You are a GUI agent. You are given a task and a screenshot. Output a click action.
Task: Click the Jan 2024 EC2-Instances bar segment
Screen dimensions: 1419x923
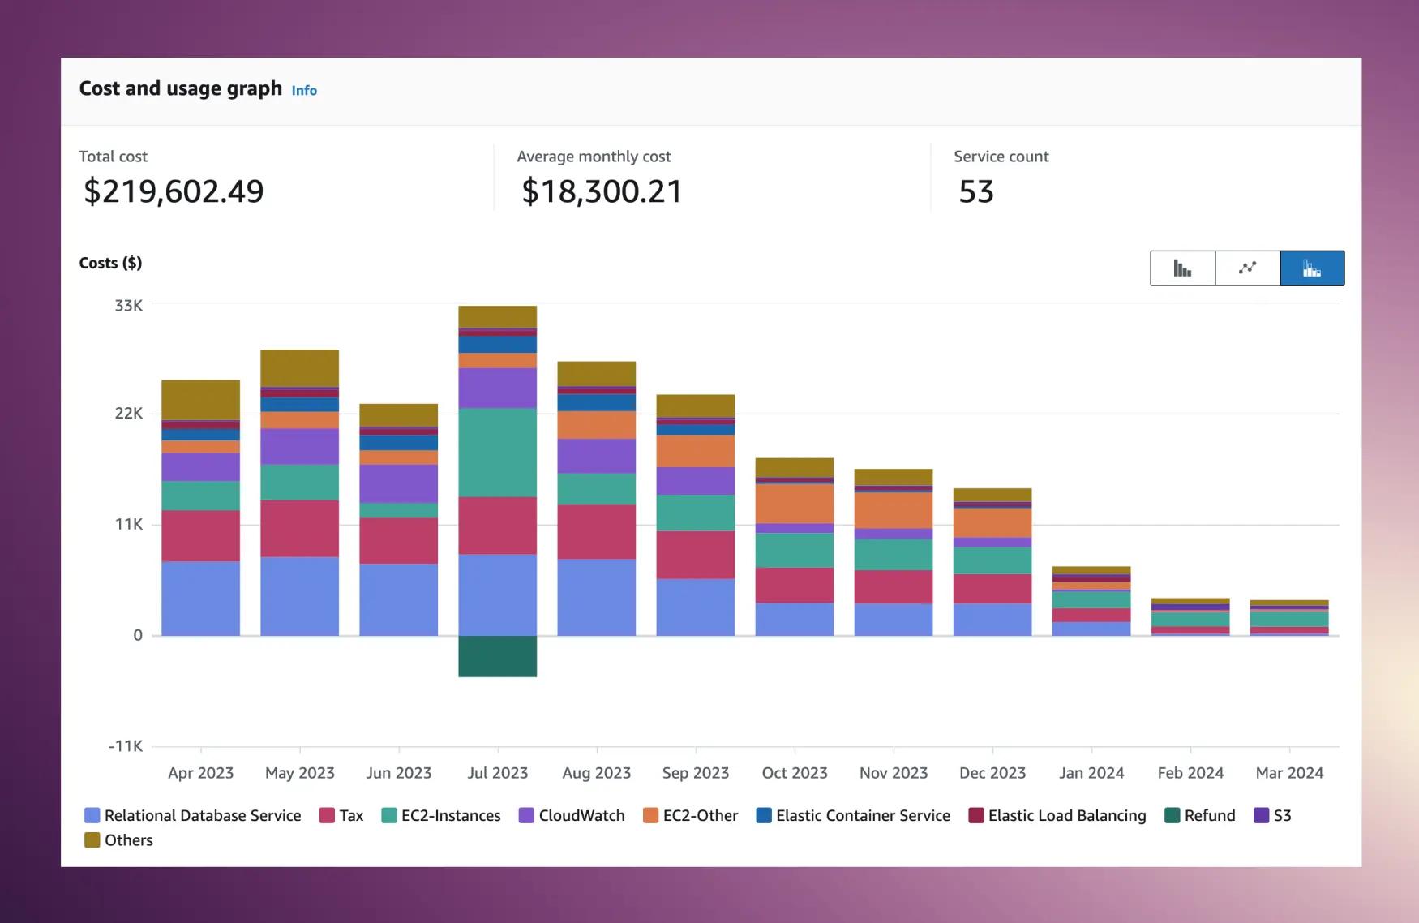[1091, 599]
